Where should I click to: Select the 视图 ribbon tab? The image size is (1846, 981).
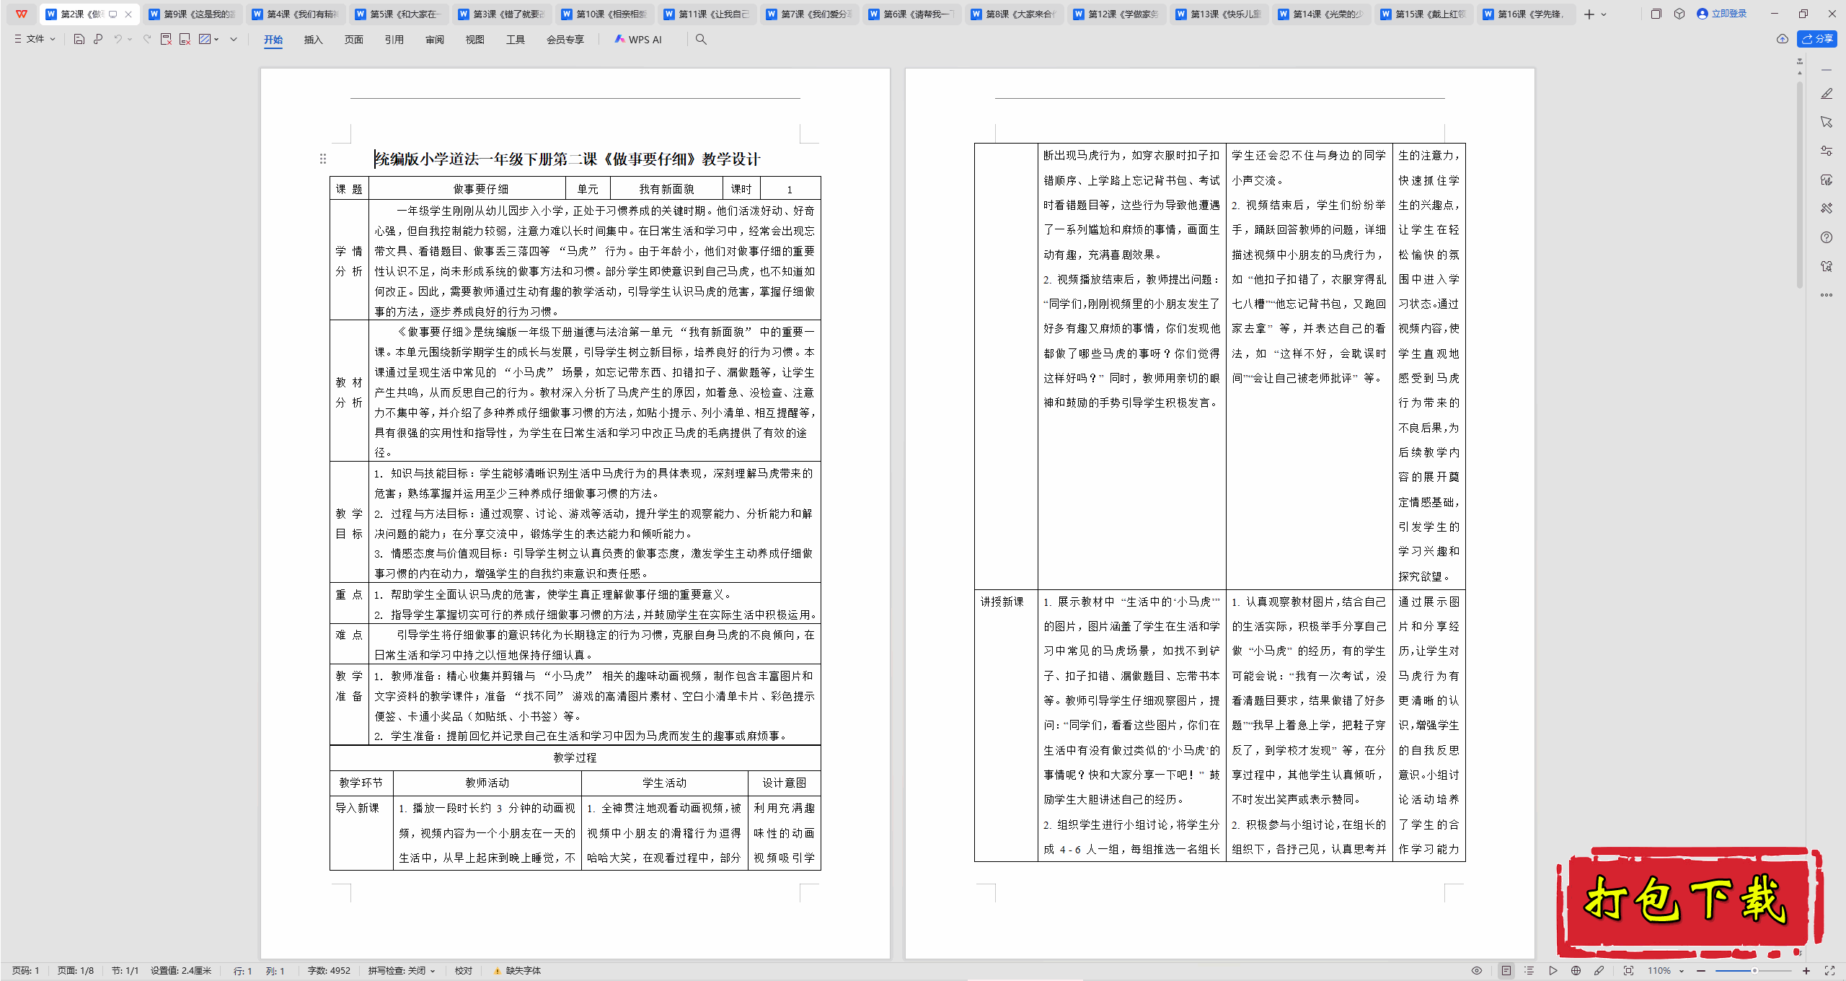tap(474, 40)
